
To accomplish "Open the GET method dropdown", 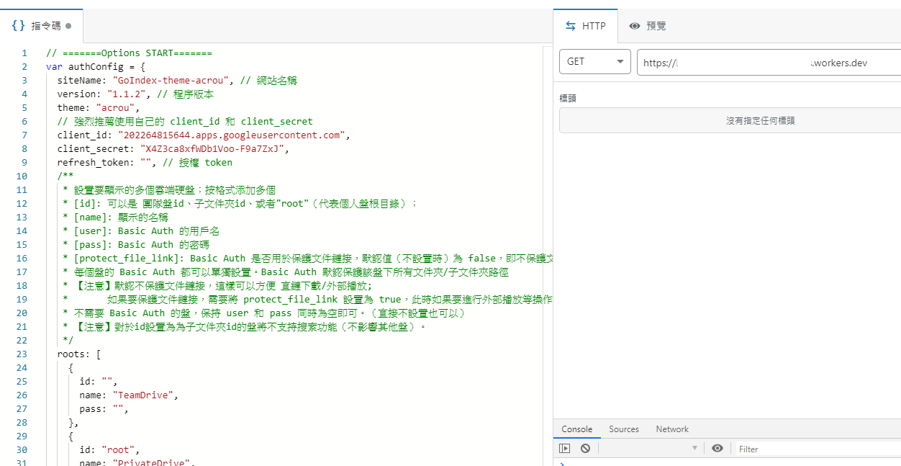I will click(594, 62).
